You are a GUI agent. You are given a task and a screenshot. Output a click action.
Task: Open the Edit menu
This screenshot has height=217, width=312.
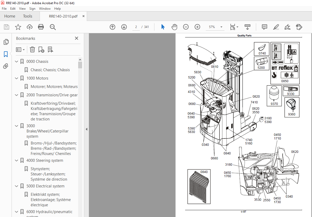click(x=13, y=9)
